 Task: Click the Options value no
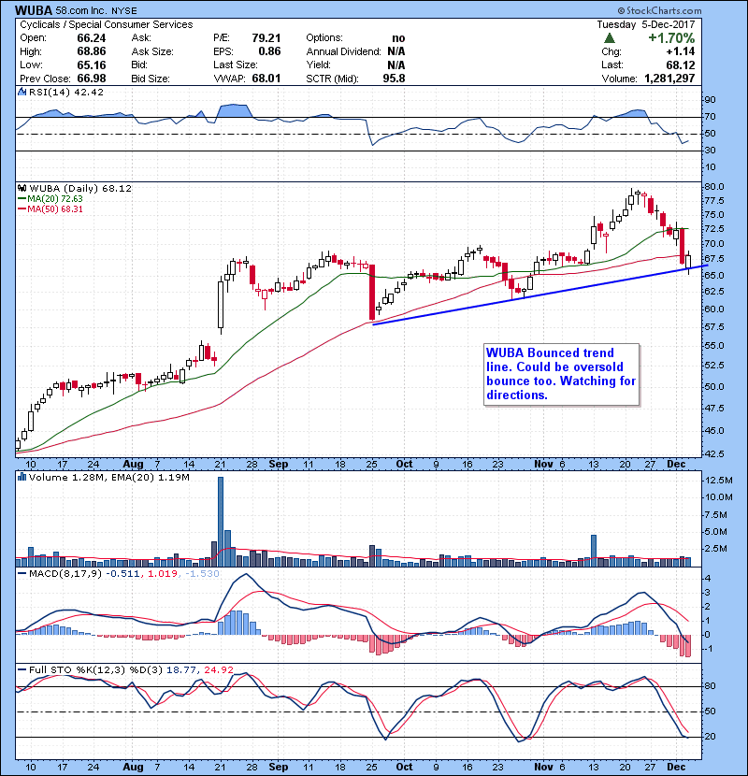tap(398, 38)
